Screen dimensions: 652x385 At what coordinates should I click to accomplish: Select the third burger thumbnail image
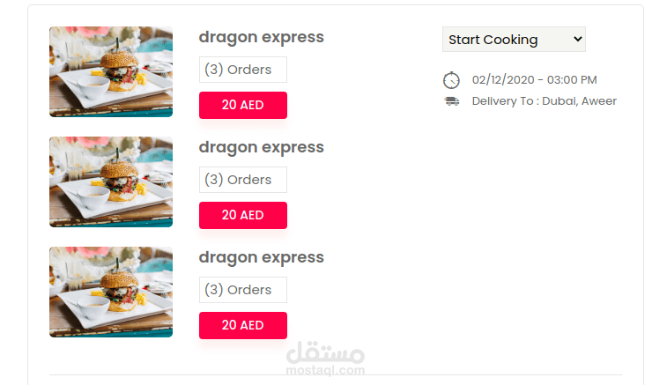pyautogui.click(x=111, y=292)
